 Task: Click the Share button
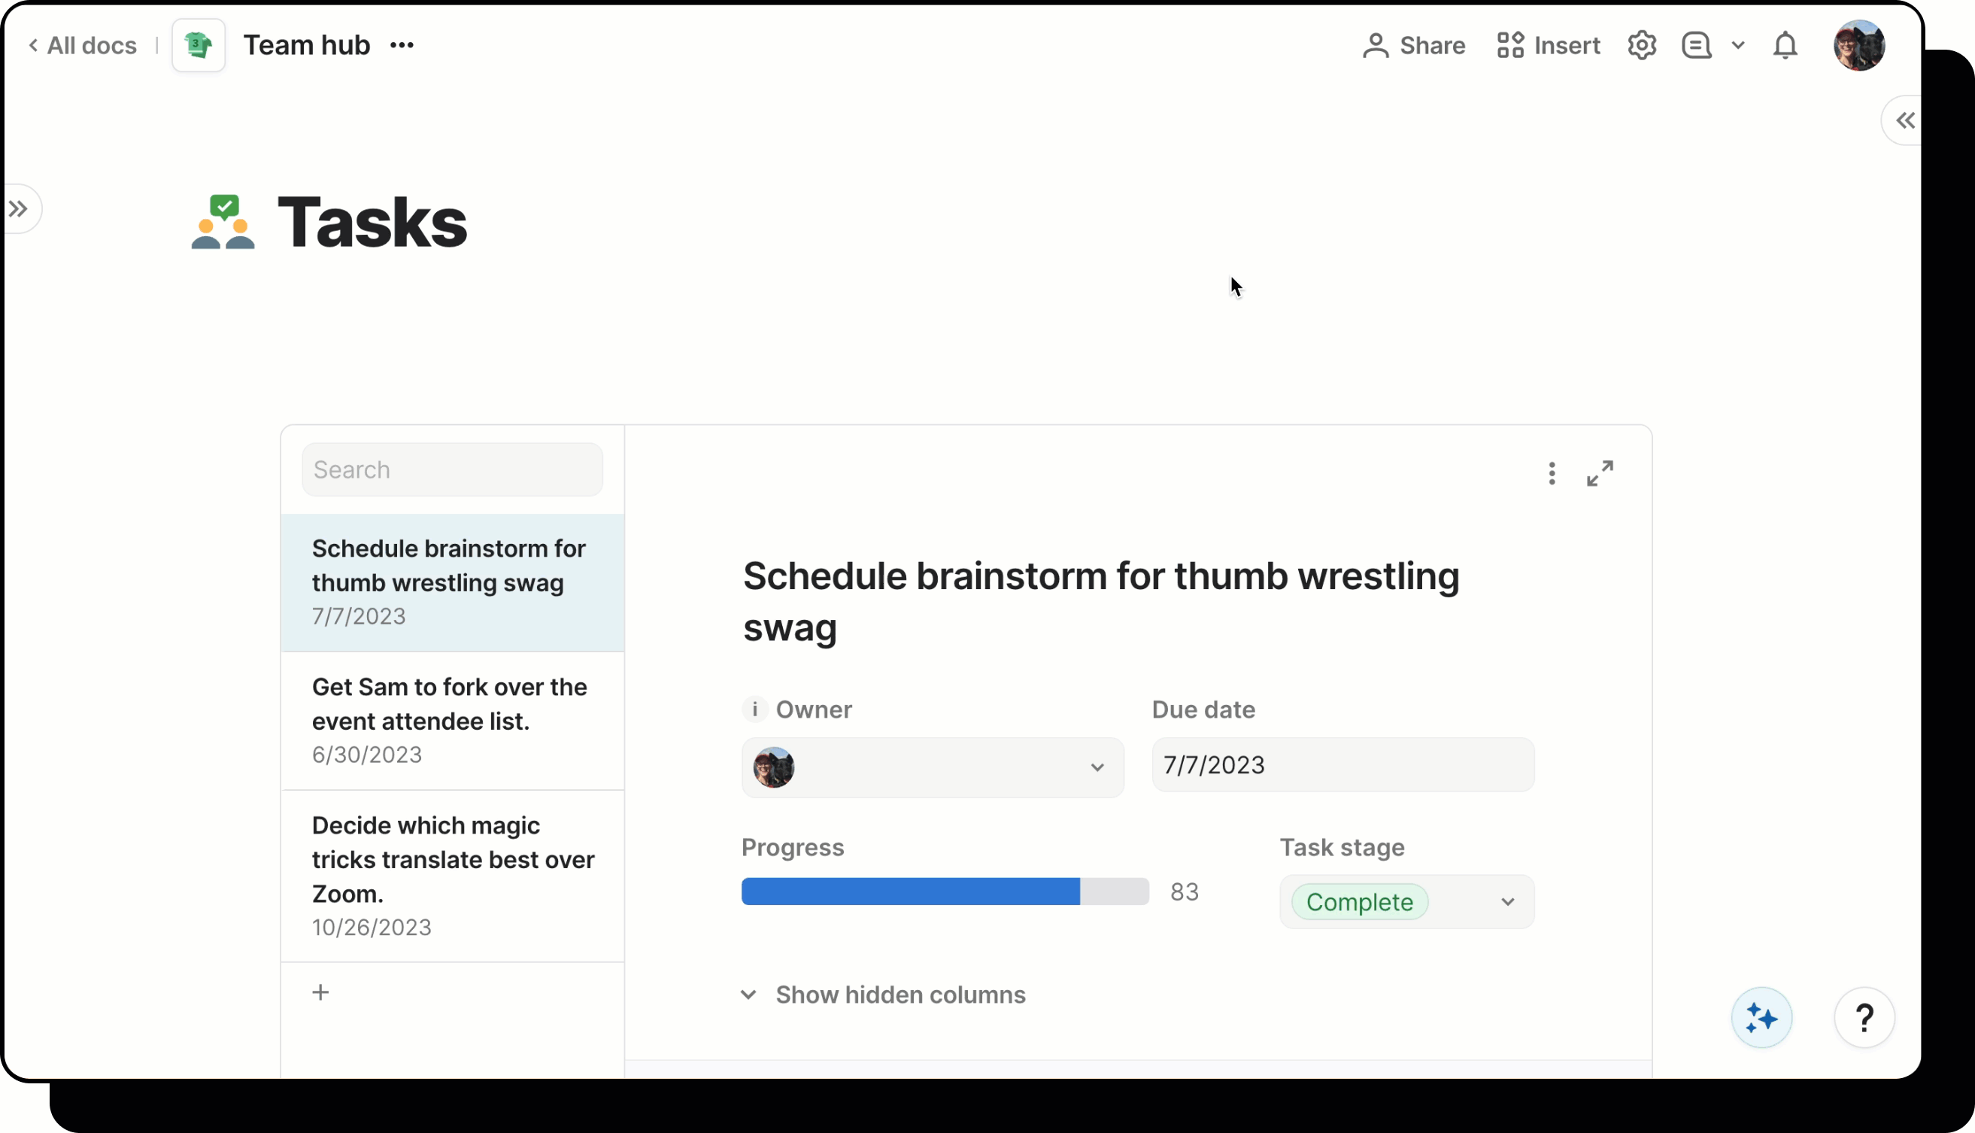1413,45
